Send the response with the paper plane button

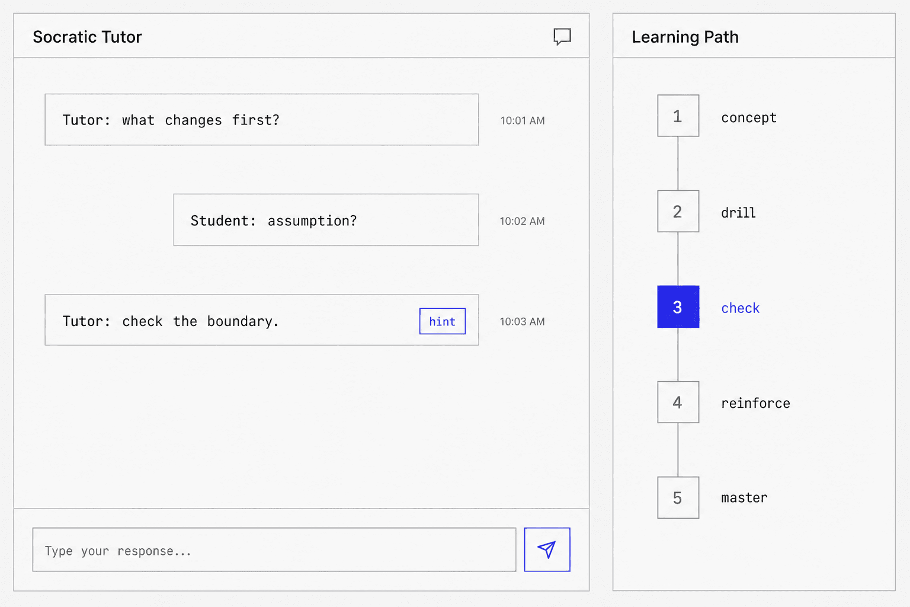point(547,550)
